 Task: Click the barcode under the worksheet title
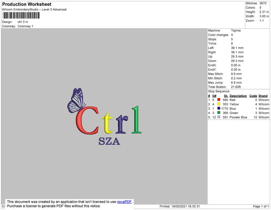pyautogui.click(x=21, y=15)
